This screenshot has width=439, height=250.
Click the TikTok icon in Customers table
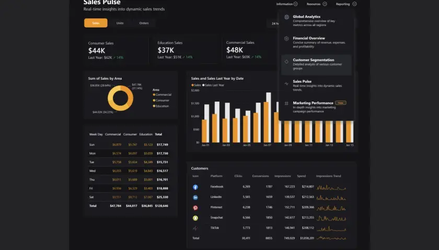195,228
